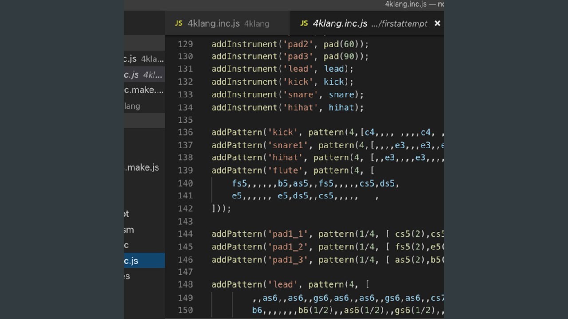Close the firstattempt 4klang.inc.js tab
Screen dimensions: 568x319
(437, 23)
